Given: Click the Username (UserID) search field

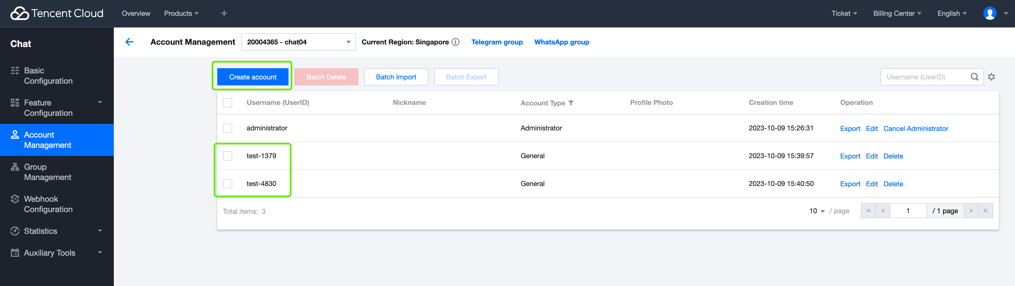Looking at the screenshot, I should pos(926,77).
